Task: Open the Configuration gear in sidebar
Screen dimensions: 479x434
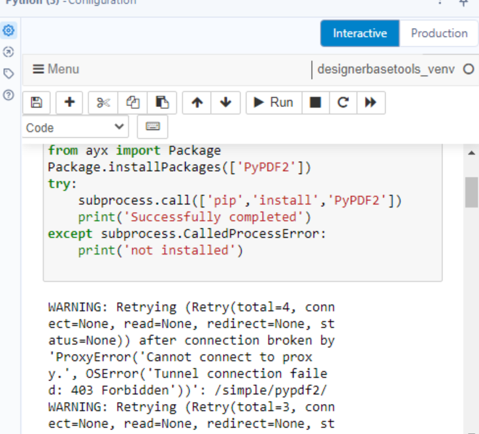Action: point(8,31)
